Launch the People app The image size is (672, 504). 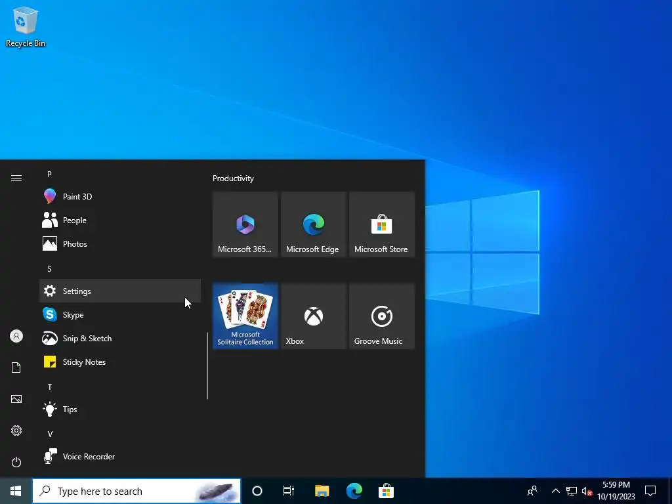coord(120,220)
